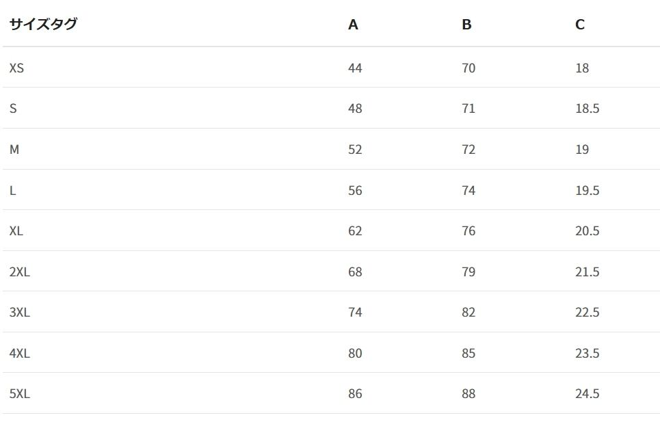This screenshot has width=660, height=422.
Task: Select the L size row label
Action: point(12,191)
